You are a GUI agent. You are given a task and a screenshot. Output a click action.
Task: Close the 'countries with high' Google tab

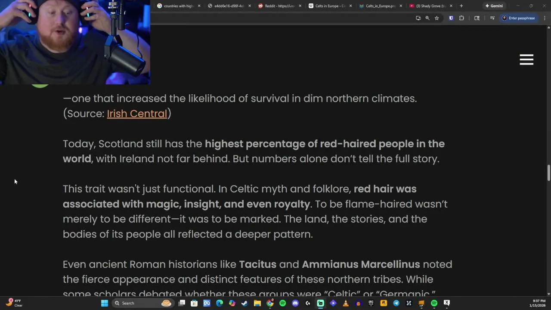(x=199, y=6)
